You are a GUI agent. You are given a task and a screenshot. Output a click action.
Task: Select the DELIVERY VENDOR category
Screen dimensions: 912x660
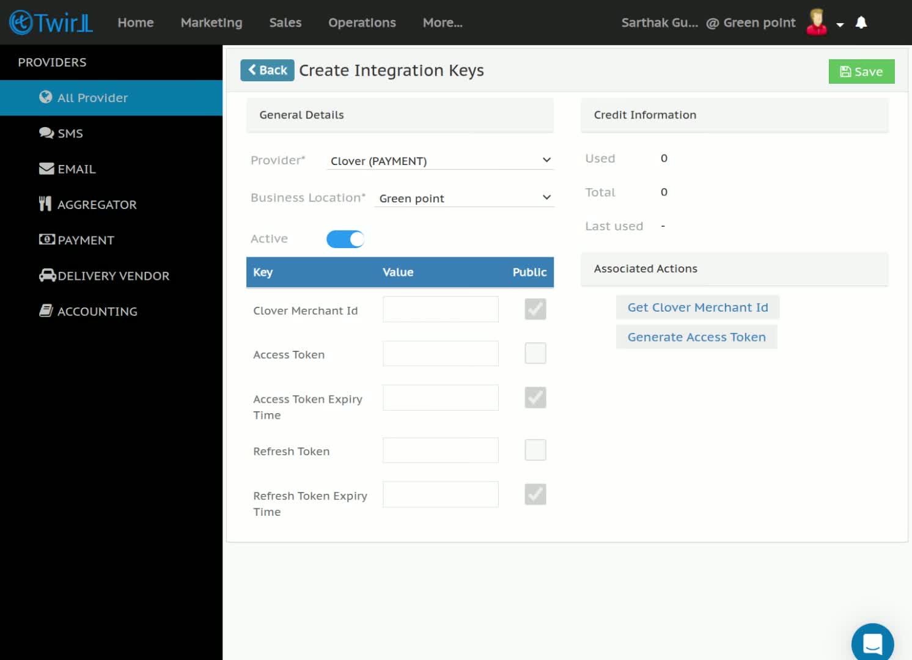click(111, 276)
